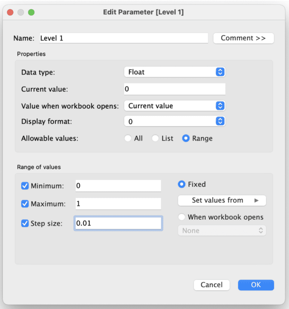Confirm changes with the OK button
The width and height of the screenshot is (289, 309).
tap(256, 285)
